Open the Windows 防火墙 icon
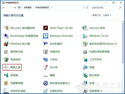 [6, 44]
